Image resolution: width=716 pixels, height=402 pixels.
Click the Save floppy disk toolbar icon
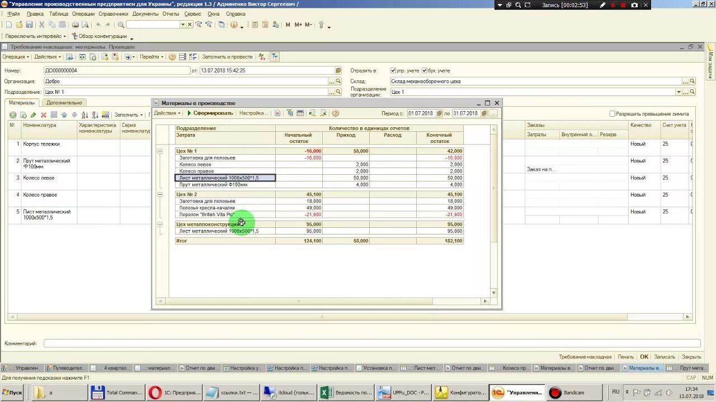click(x=29, y=25)
